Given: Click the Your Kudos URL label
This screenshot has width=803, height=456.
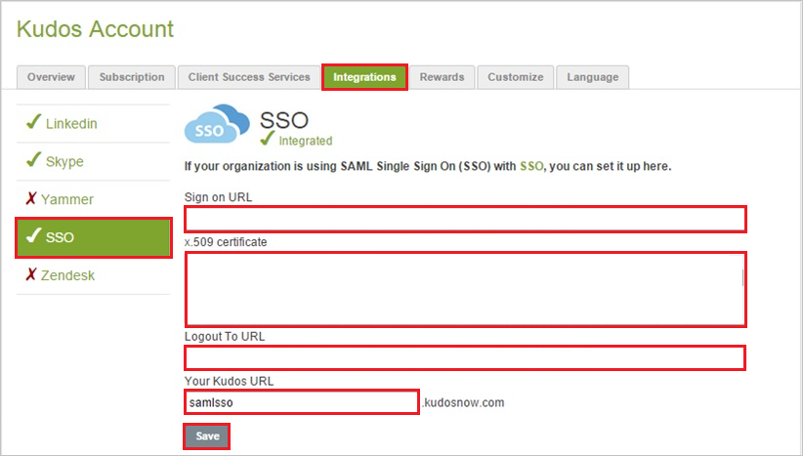Looking at the screenshot, I should tap(229, 381).
